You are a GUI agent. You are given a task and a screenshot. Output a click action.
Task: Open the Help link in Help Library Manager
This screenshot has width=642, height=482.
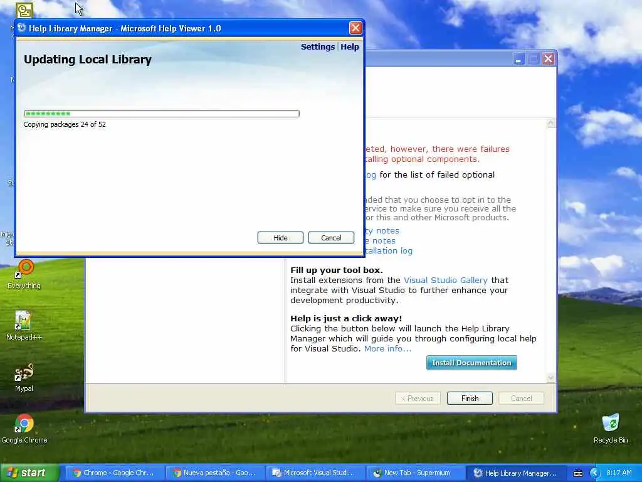click(350, 46)
